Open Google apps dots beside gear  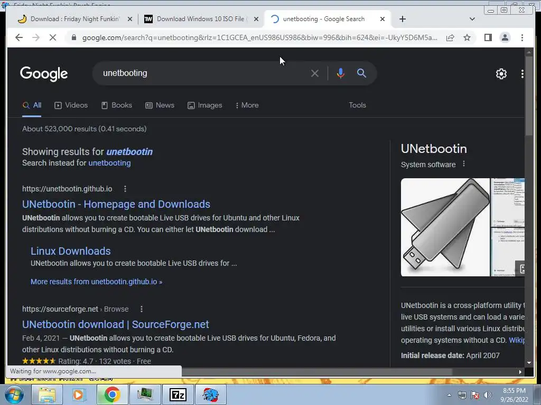tap(522, 73)
